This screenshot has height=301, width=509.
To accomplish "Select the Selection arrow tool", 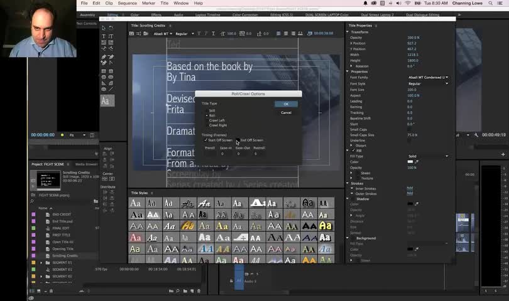I will (x=104, y=28).
